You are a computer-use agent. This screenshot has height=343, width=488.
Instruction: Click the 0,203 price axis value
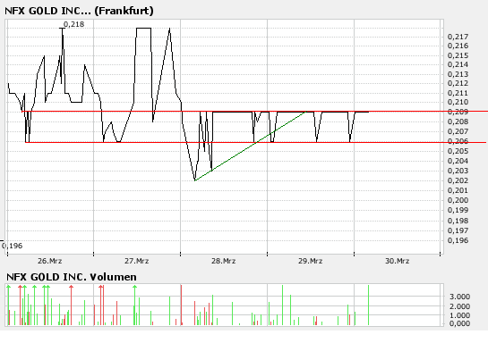[458, 171]
